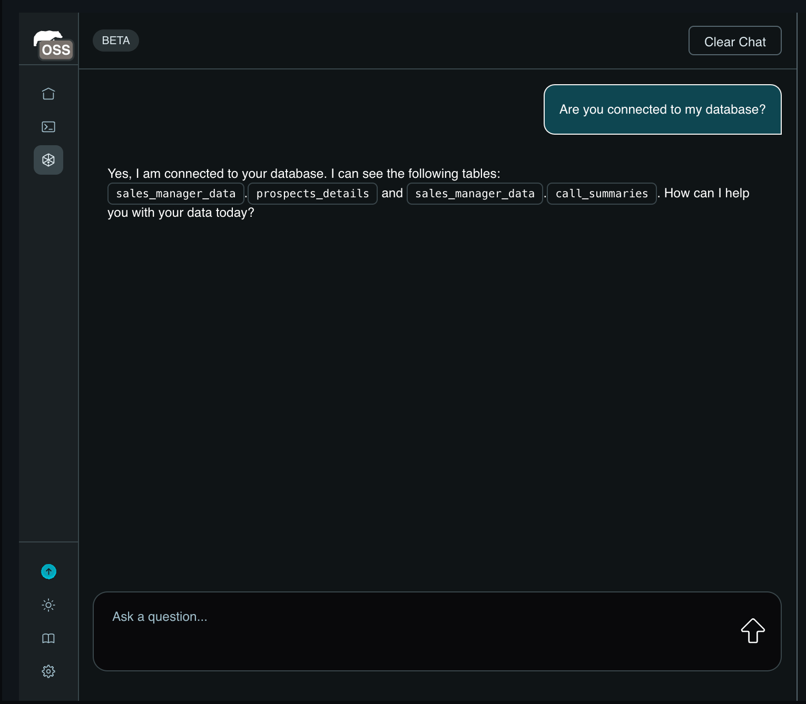Select the prospects_details table chip

(312, 193)
